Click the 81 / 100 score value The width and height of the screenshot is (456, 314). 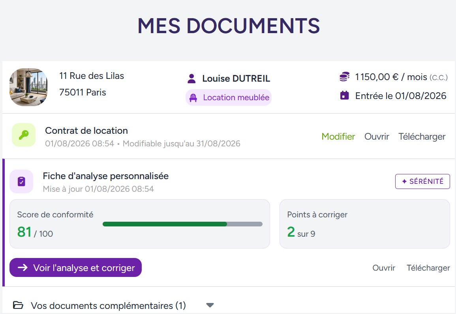click(x=35, y=232)
